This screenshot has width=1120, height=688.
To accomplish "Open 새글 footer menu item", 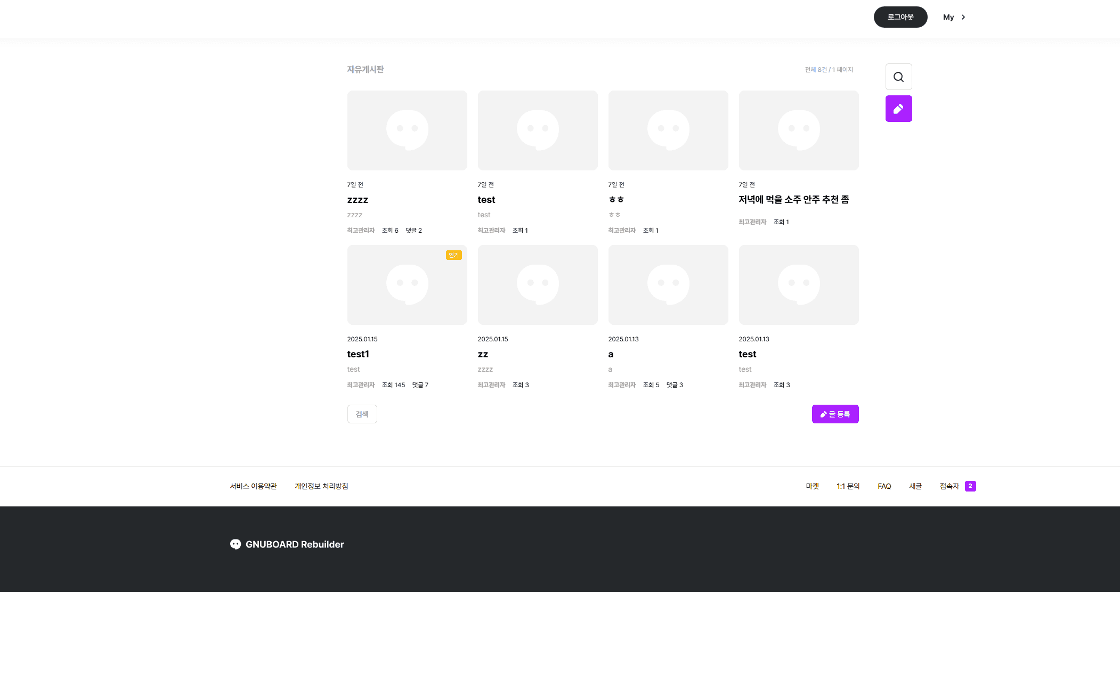I will point(915,486).
